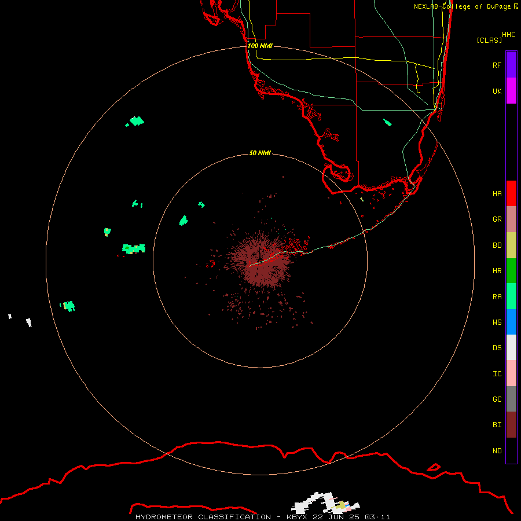Screen dimensions: 521x521
Task: Click the DS legend label
Action: [497, 348]
